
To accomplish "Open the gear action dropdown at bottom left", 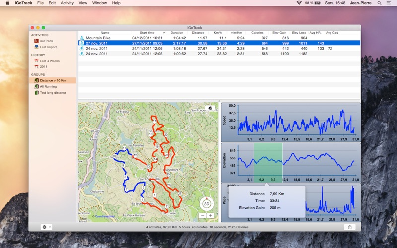I will tap(47, 227).
